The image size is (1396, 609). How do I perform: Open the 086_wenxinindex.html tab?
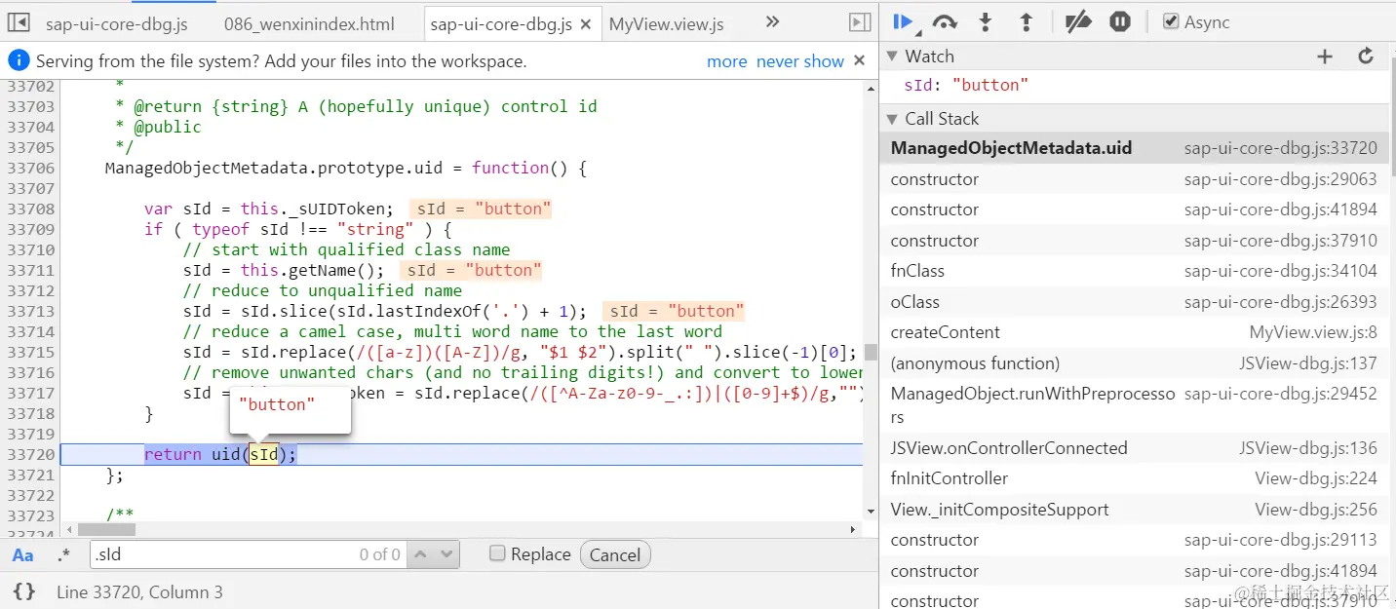coord(309,24)
